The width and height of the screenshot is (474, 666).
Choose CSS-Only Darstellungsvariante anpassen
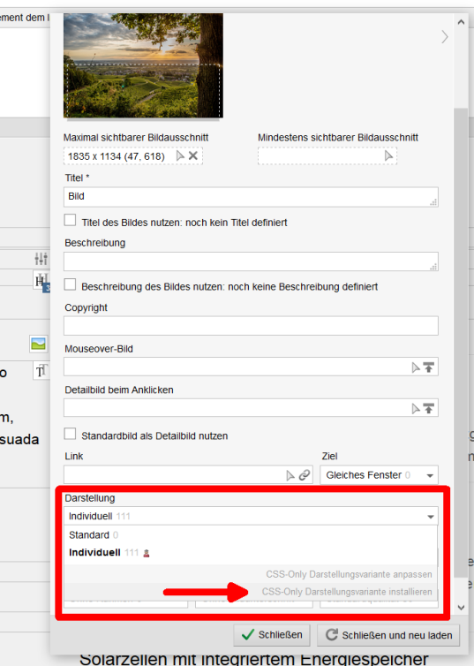click(349, 574)
